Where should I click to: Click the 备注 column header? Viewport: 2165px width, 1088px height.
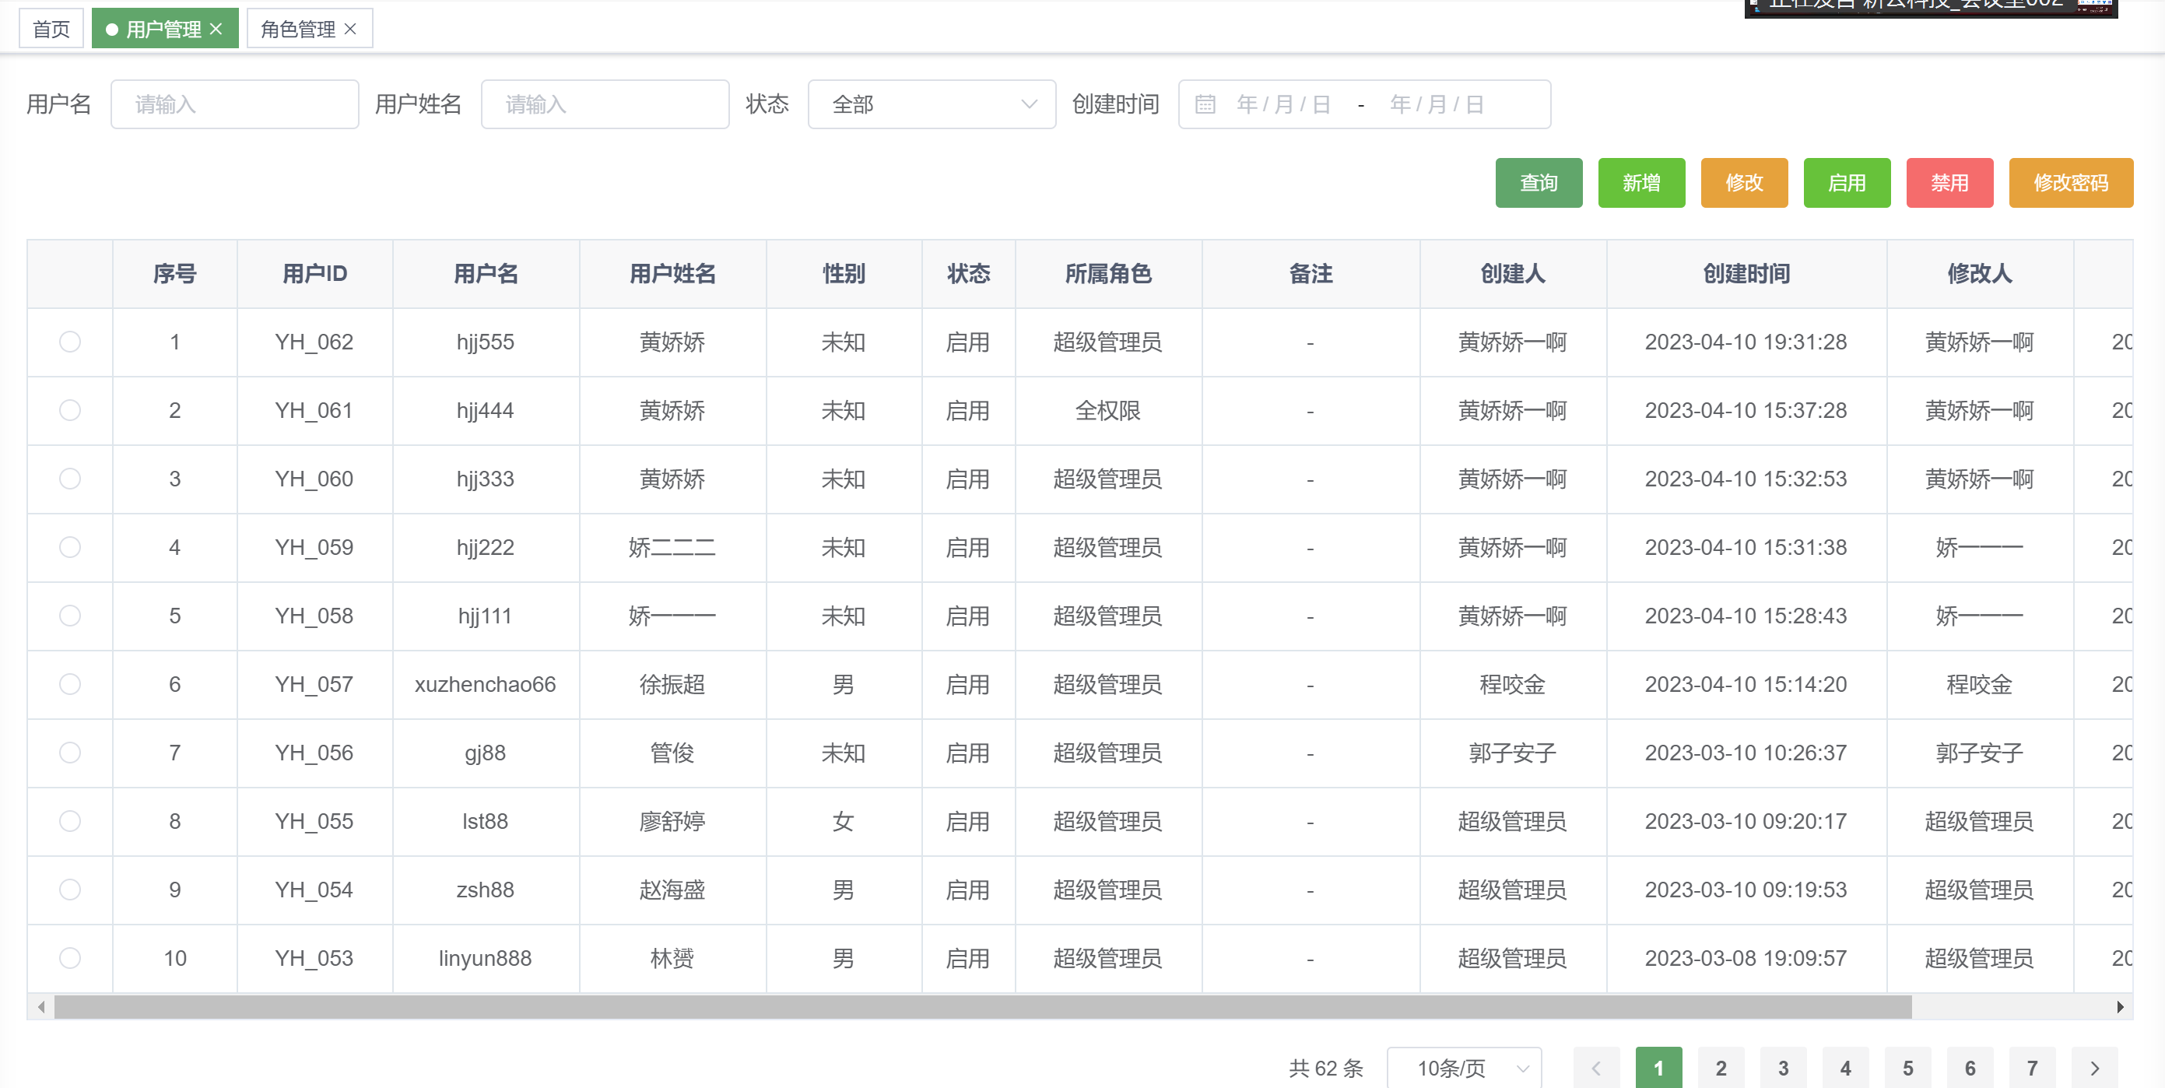coord(1311,273)
